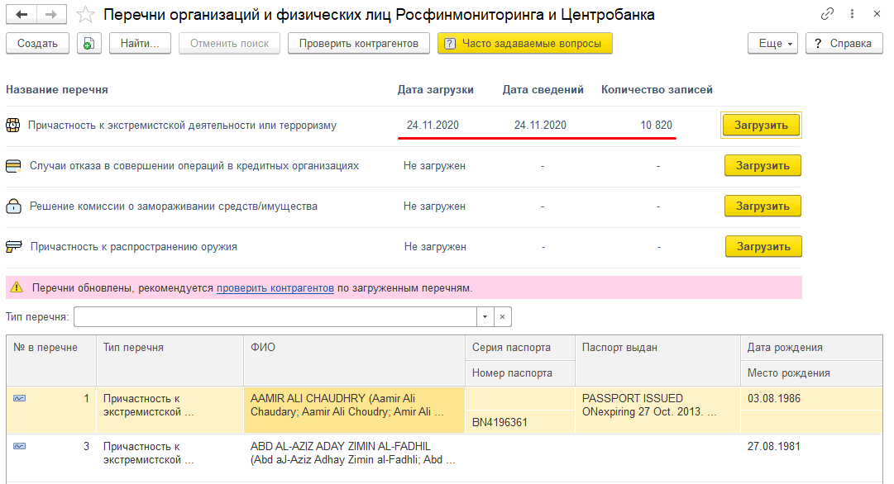Click the padlock asset freezing icon
Screen dimensions: 894x484
pyautogui.click(x=14, y=206)
